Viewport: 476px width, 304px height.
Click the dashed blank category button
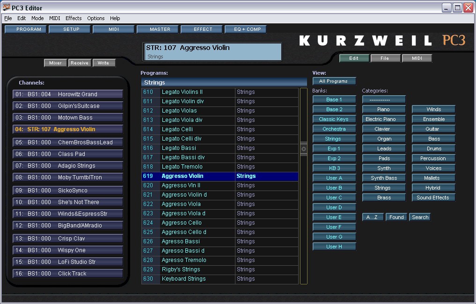point(384,99)
